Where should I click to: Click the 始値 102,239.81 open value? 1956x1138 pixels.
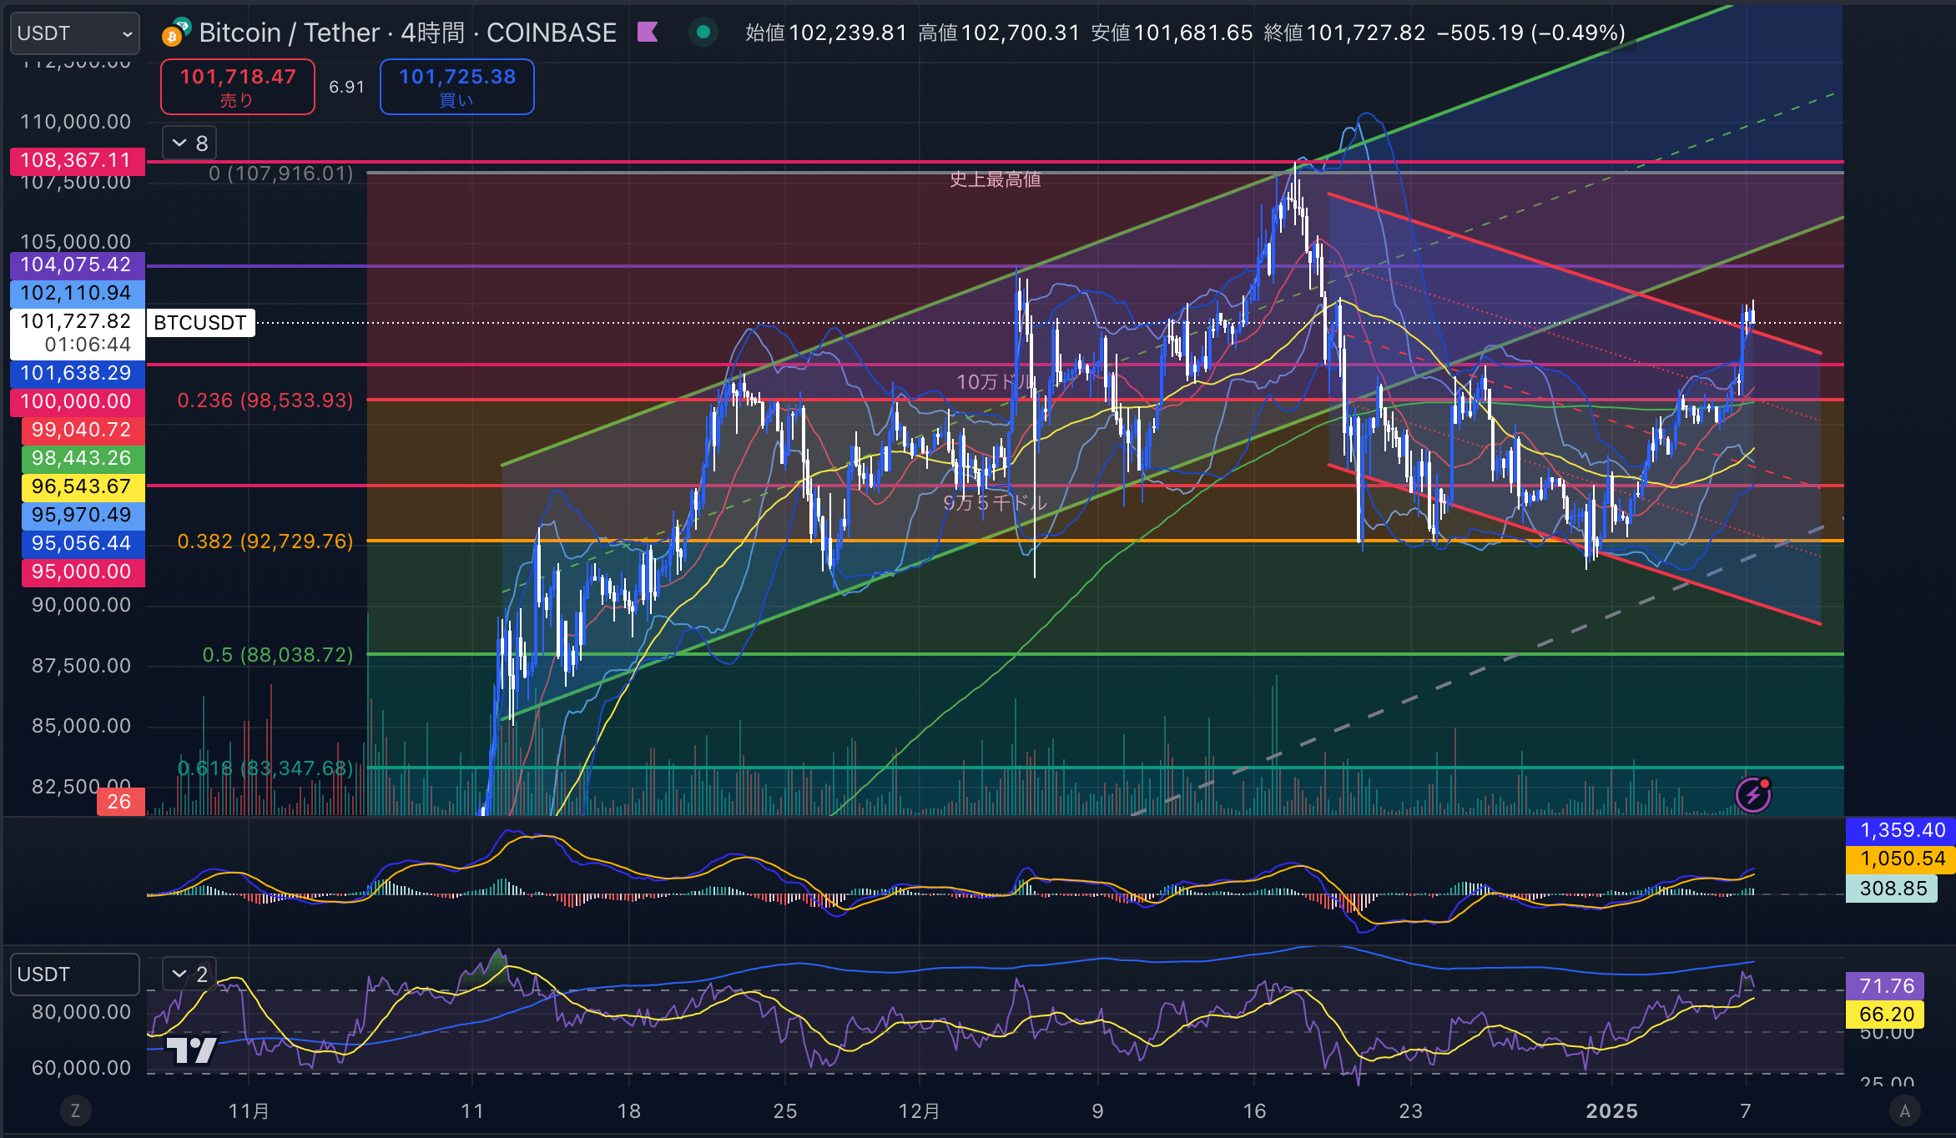tap(826, 33)
